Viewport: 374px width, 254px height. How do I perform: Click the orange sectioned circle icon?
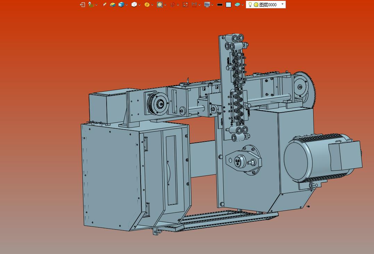147,5
